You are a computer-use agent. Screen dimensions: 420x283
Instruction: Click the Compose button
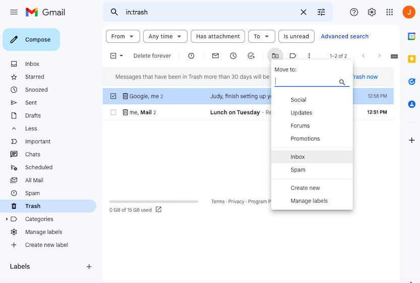(x=31, y=39)
